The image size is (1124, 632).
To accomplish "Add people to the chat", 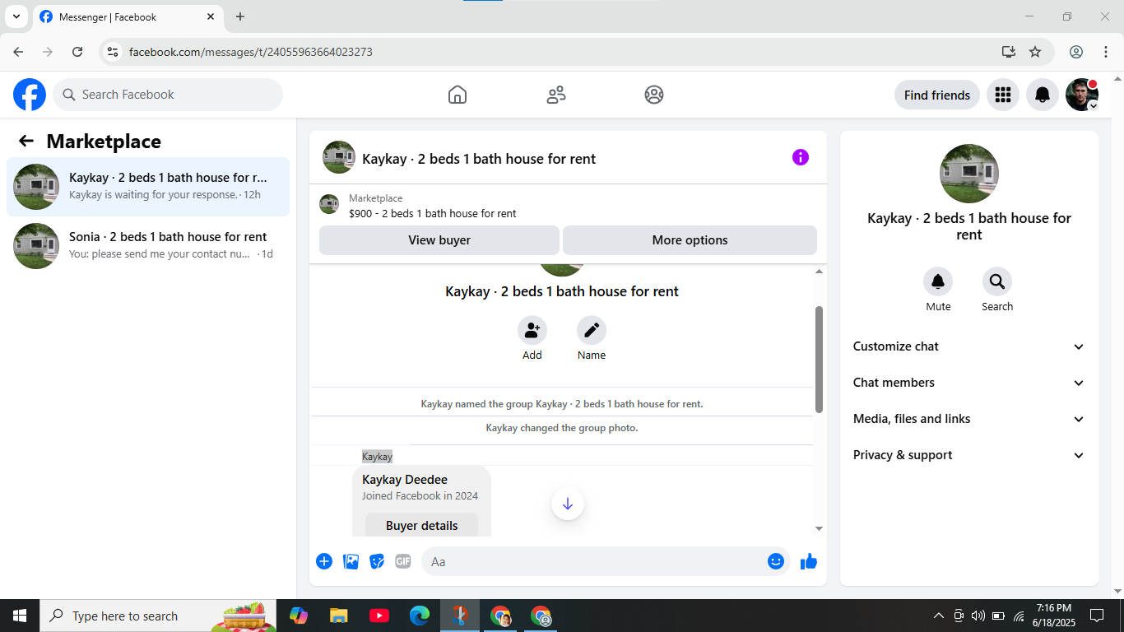I will click(532, 331).
